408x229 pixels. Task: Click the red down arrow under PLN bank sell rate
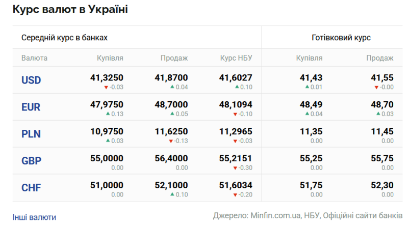tap(171, 141)
